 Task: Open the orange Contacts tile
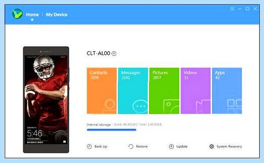(x=102, y=91)
